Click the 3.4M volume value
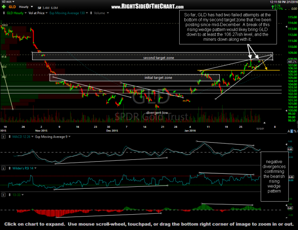The image size is (298, 230). click(46, 8)
